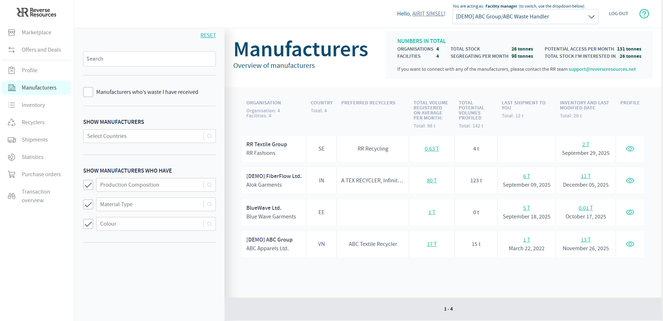Open the Material Type dropdown
The height and width of the screenshot is (321, 663).
[156, 204]
